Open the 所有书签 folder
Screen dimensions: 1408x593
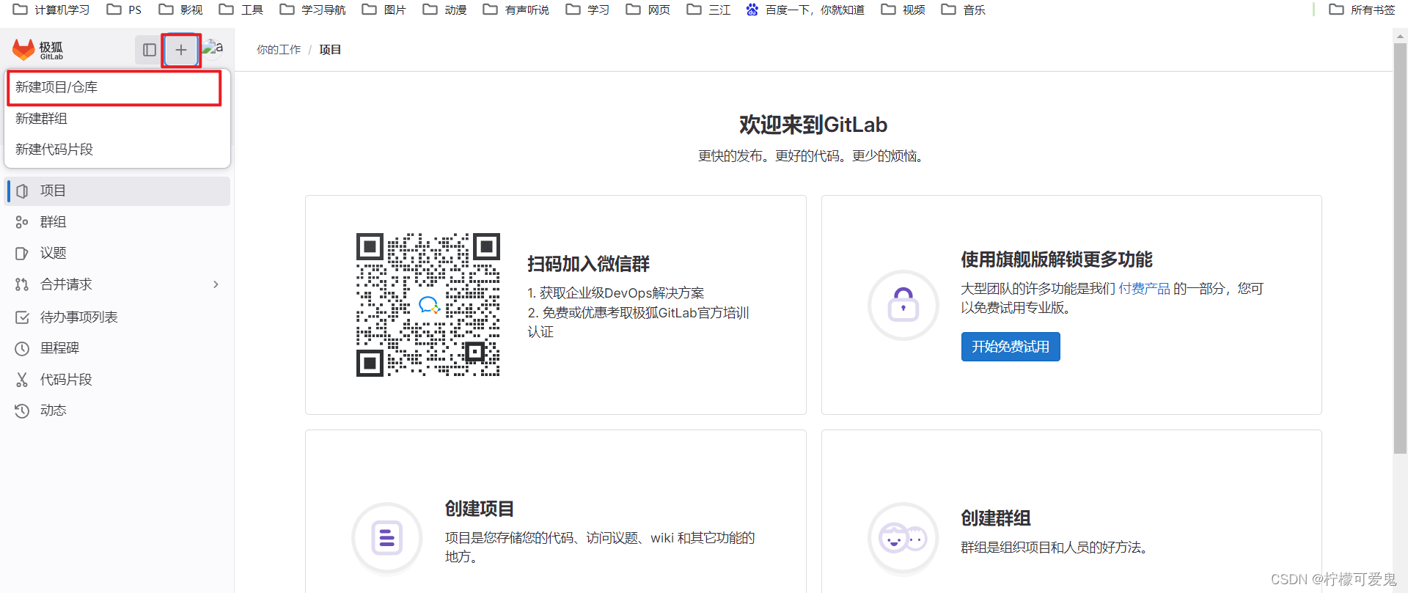click(1363, 10)
